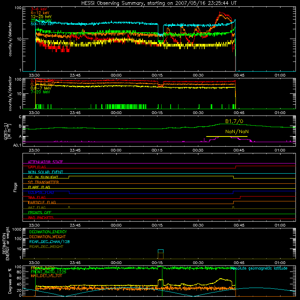
Task: Select the MAX_DET_VS_TOT legend label
Action: click(46, 276)
